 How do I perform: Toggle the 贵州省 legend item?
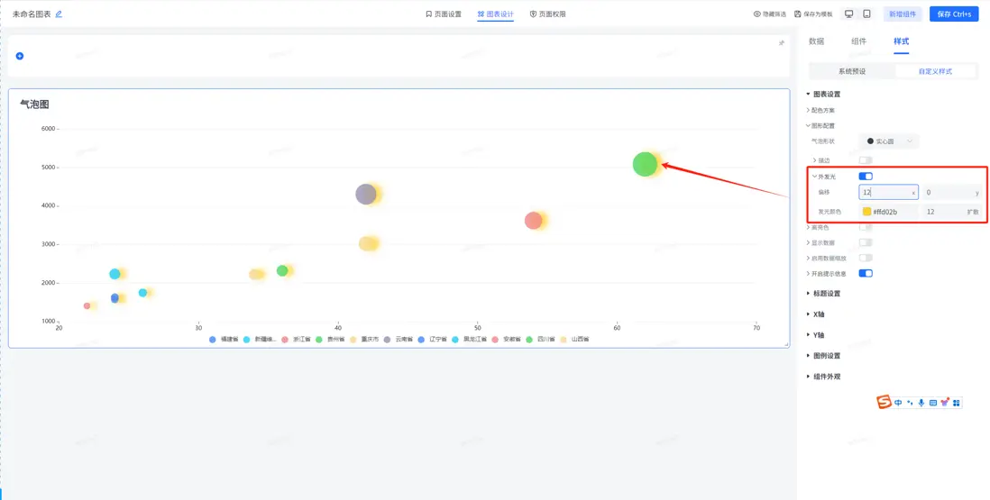330,340
